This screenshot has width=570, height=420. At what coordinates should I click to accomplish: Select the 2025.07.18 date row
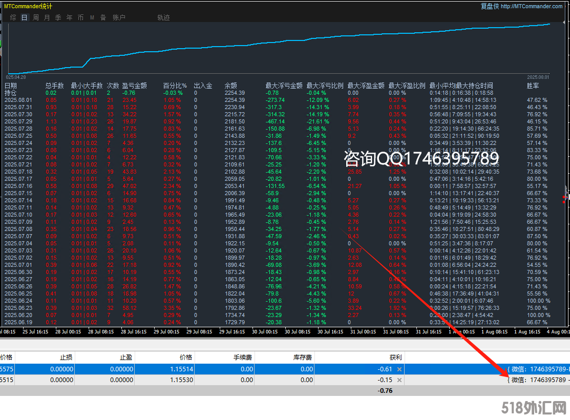coord(18,172)
